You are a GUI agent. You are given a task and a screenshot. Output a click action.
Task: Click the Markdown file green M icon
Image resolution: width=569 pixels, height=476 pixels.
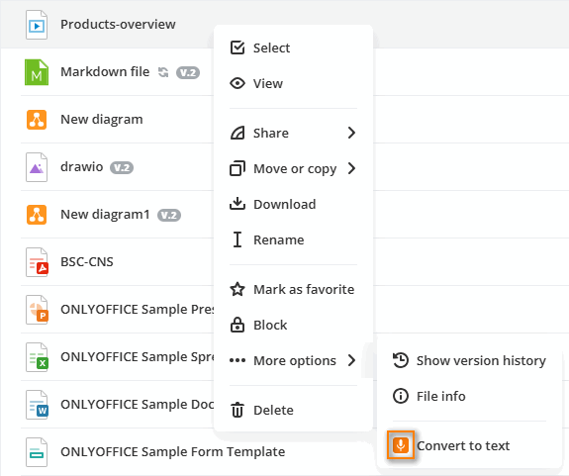tap(37, 72)
